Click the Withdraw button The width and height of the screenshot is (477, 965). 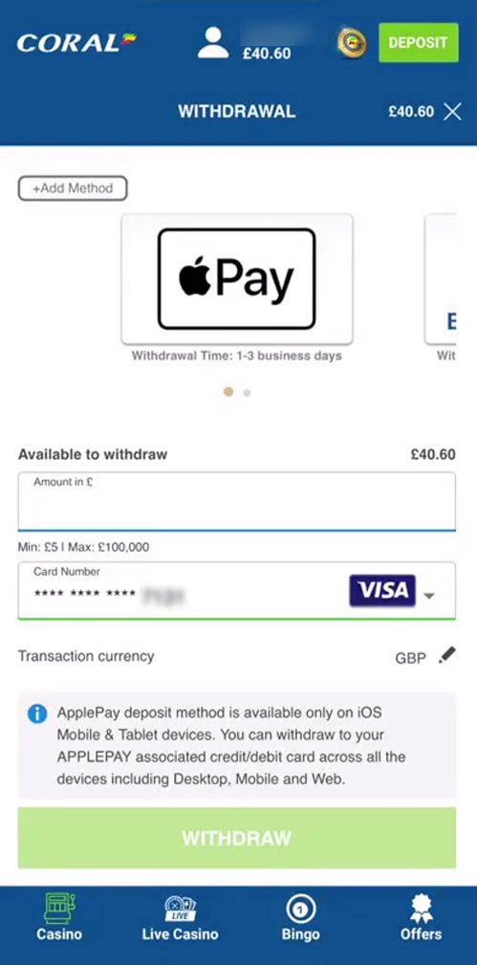tap(237, 838)
